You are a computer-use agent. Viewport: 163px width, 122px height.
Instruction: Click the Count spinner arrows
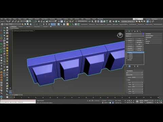coord(143,77)
